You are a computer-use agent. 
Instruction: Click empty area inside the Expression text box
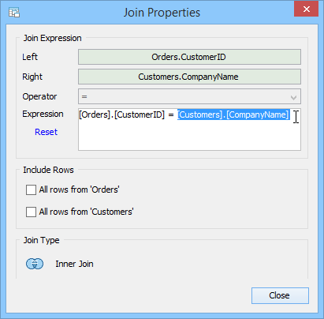189,137
